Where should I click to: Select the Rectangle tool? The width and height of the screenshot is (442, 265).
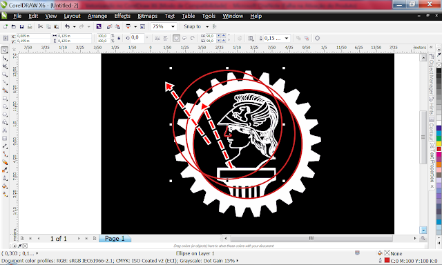click(x=5, y=99)
